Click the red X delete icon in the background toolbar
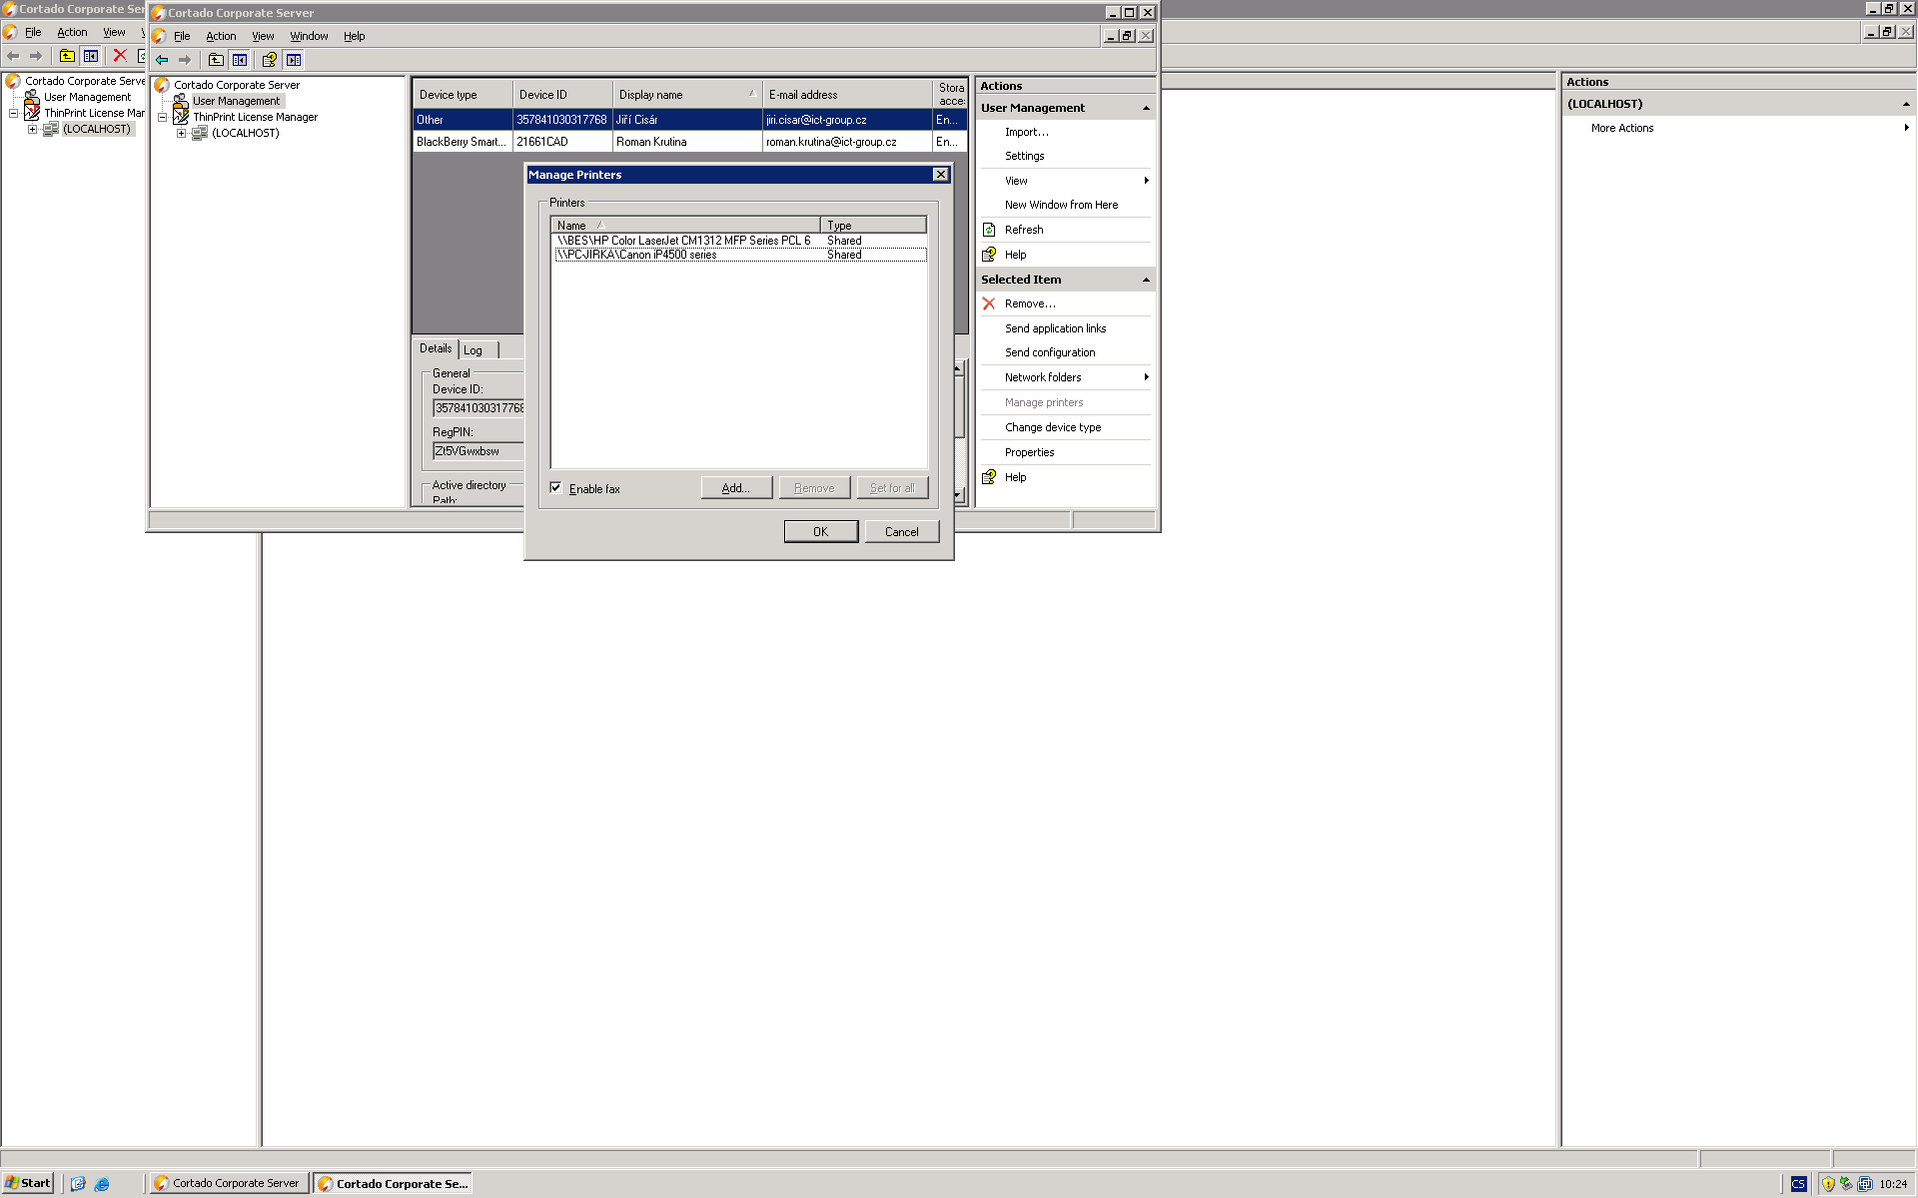Image resolution: width=1918 pixels, height=1198 pixels. pyautogui.click(x=120, y=56)
